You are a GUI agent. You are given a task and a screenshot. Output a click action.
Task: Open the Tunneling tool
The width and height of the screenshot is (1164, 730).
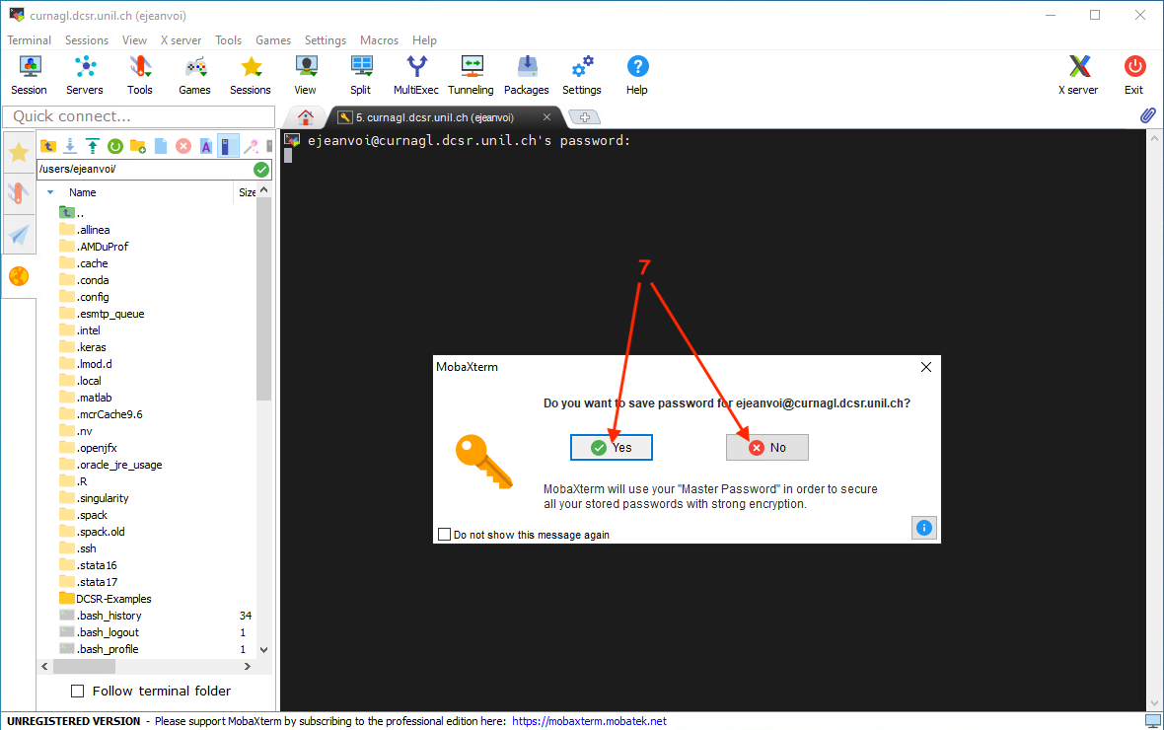pos(471,74)
